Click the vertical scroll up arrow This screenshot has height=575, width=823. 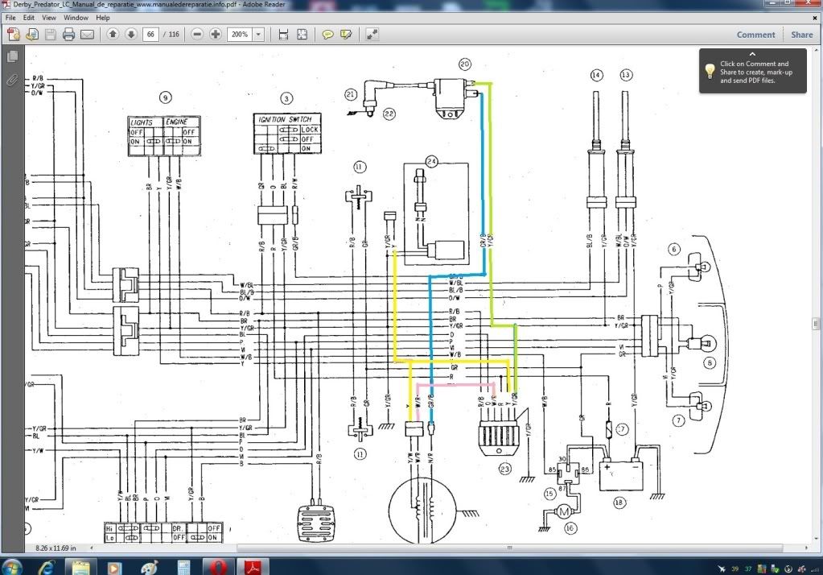click(816, 51)
